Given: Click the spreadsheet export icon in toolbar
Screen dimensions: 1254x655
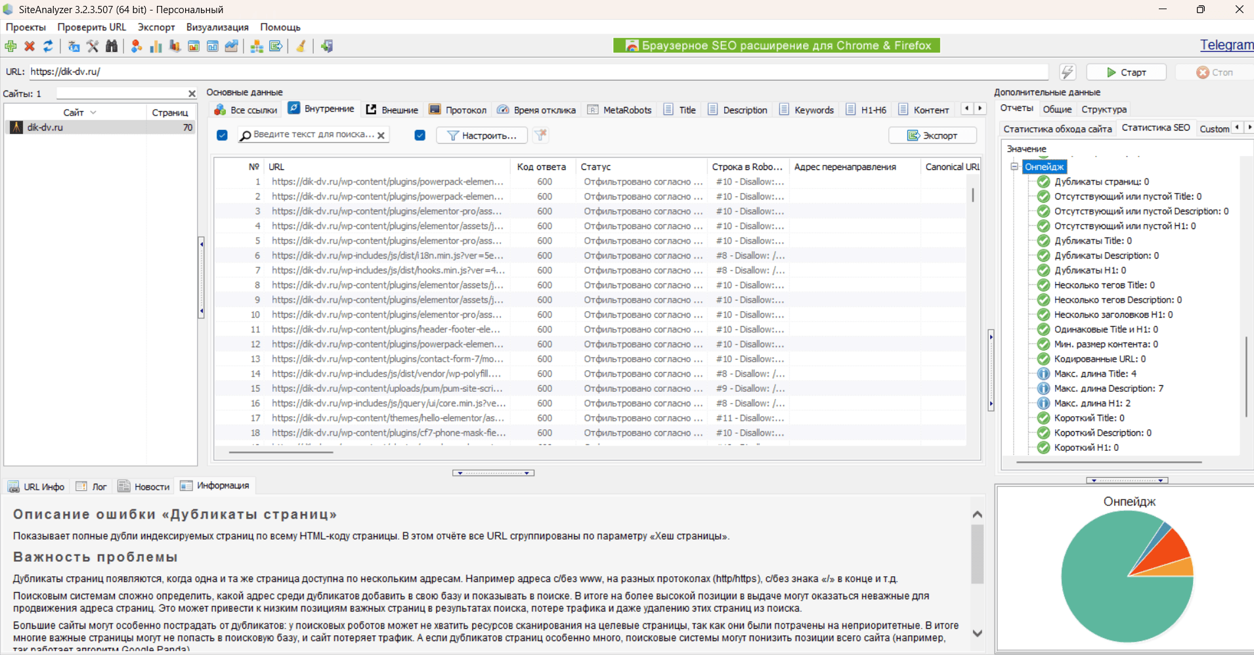Looking at the screenshot, I should pyautogui.click(x=276, y=46).
